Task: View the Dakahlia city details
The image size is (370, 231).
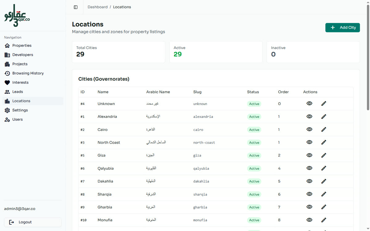Action: tap(309, 181)
